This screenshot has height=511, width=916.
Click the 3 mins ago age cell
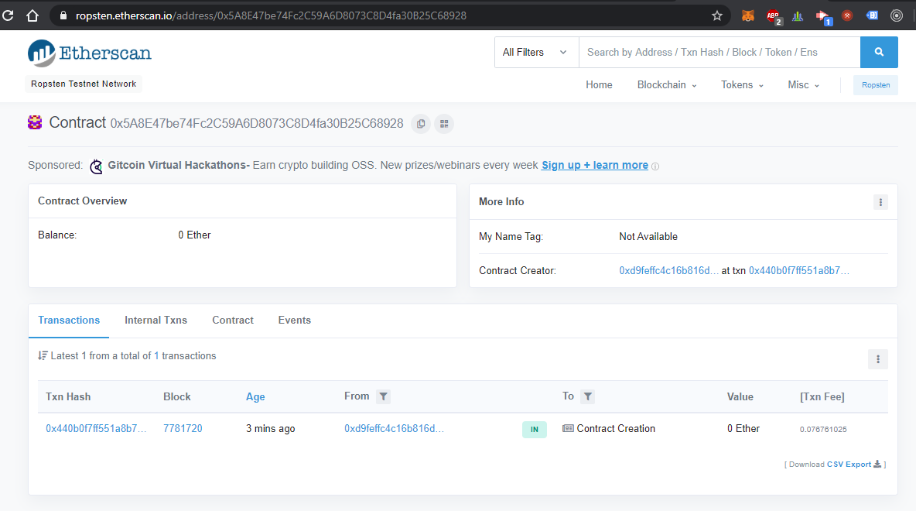tap(271, 429)
